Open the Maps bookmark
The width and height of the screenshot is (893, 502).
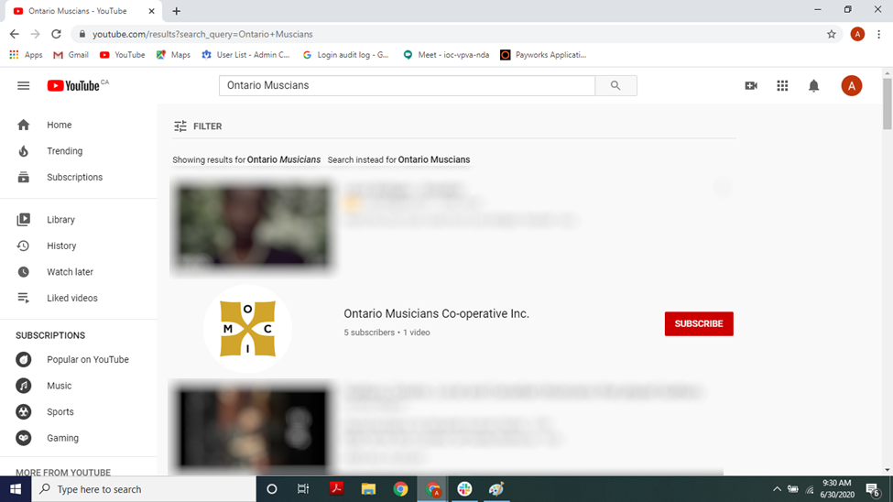coord(173,55)
